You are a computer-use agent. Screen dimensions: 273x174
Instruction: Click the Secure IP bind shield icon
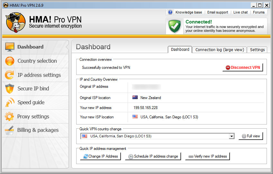tap(9, 88)
